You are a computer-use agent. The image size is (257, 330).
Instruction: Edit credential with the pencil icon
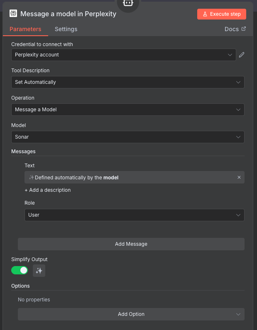tap(242, 55)
